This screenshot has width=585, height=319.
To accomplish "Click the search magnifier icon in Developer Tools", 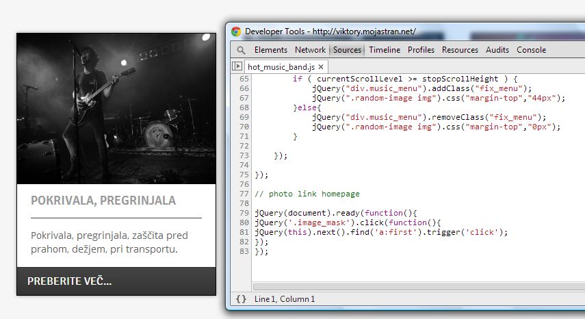I will [242, 50].
